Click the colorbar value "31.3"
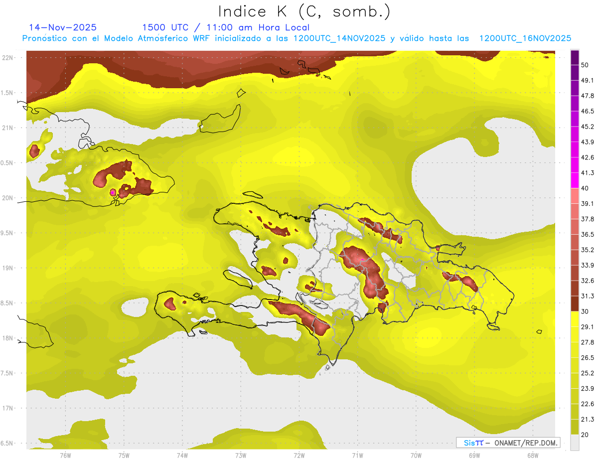This screenshot has height=462, width=598. 588,296
